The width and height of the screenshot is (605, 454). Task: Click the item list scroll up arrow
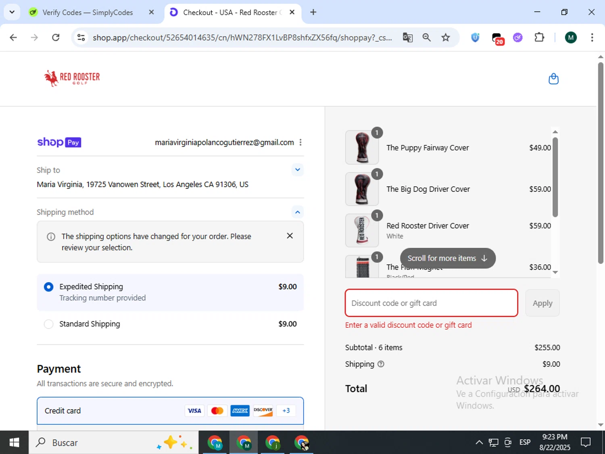point(555,132)
